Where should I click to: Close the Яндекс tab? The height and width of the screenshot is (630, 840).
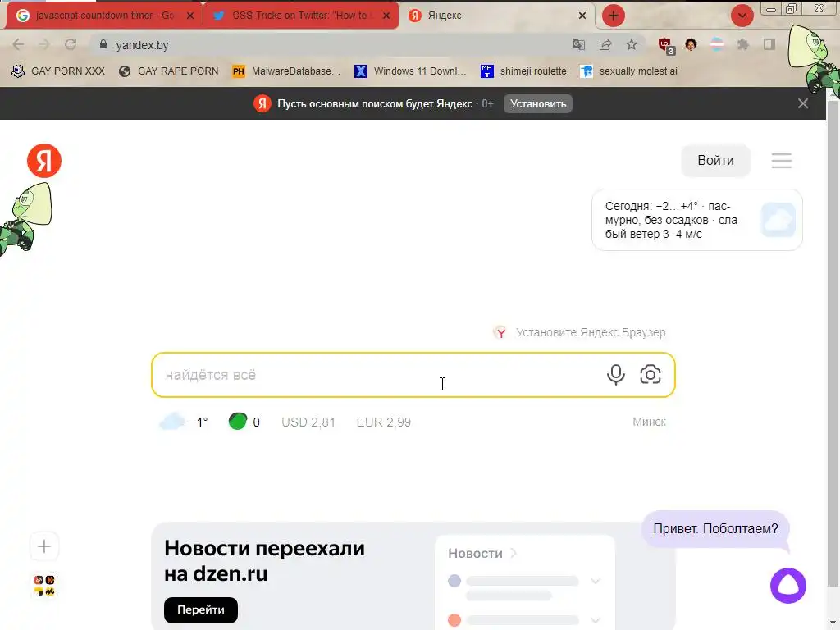pos(582,16)
